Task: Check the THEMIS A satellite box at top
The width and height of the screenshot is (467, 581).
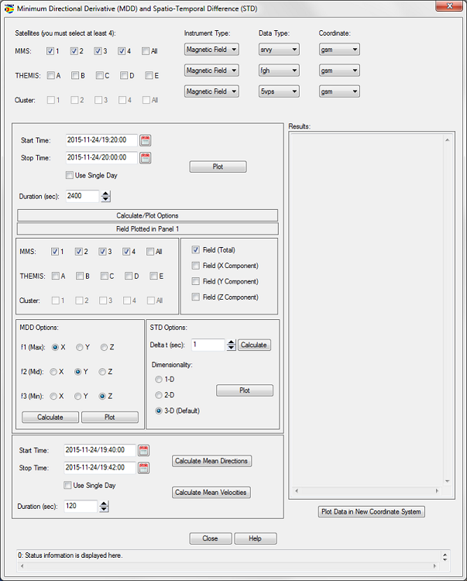Action: click(x=51, y=76)
